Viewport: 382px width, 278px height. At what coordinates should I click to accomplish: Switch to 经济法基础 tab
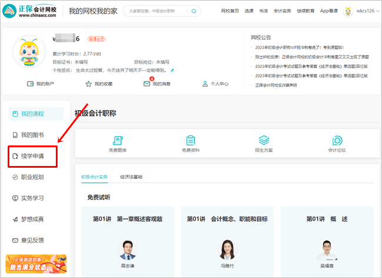131,177
